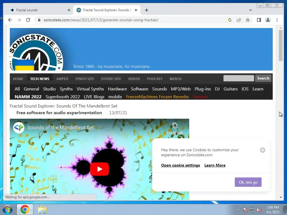The image size is (287, 215).
Task: Open the video title Sounds of the Mandelbrot Set
Action: point(61,127)
